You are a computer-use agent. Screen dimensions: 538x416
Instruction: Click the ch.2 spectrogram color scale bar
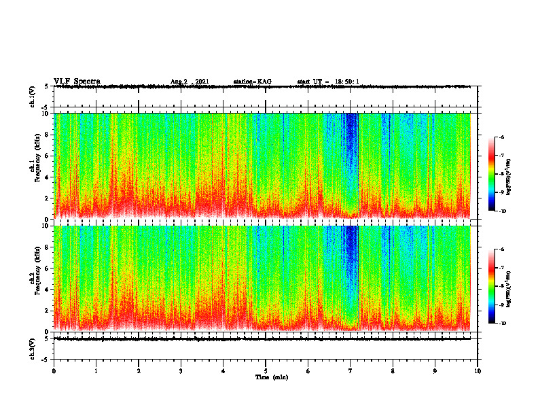491,286
